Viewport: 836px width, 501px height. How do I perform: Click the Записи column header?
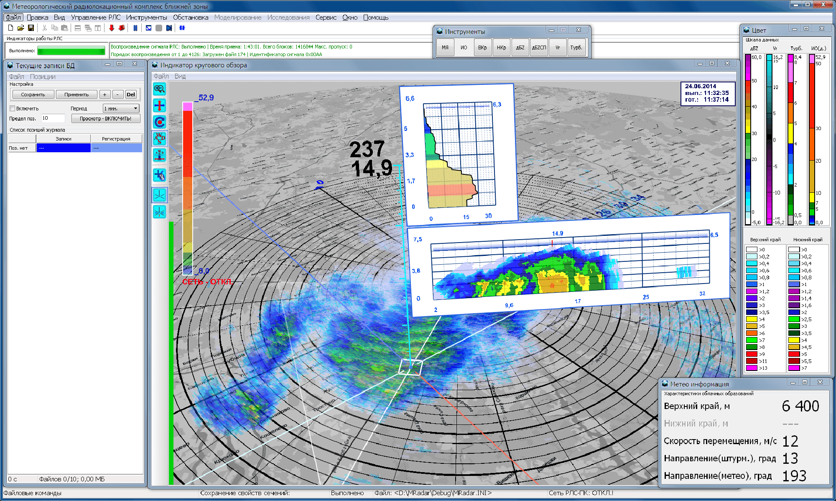pos(64,139)
